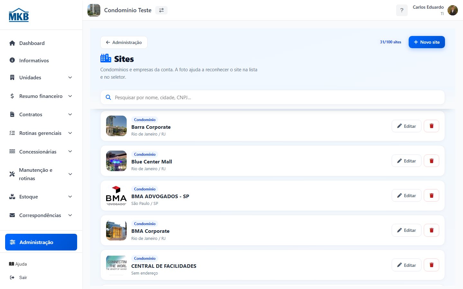Screen dimensions: 463x289
Task: Expand the Manutenção e rotinas menu
Action: click(41, 174)
